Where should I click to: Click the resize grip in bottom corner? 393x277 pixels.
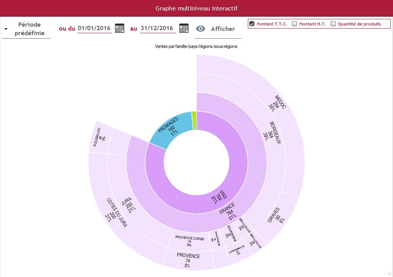pos(390,274)
